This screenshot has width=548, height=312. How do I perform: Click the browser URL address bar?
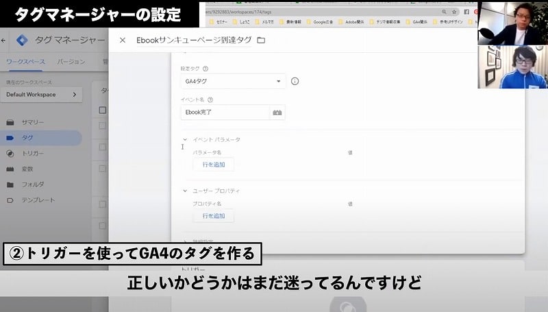point(321,12)
